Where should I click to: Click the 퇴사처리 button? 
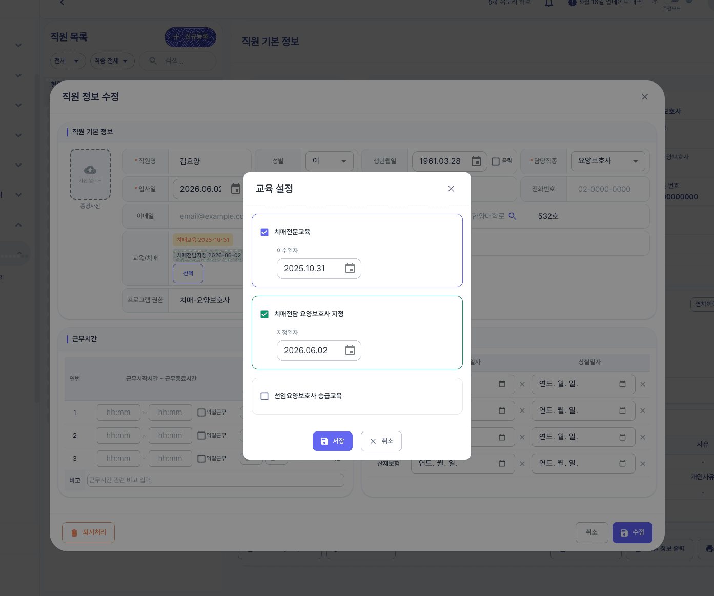pos(88,533)
